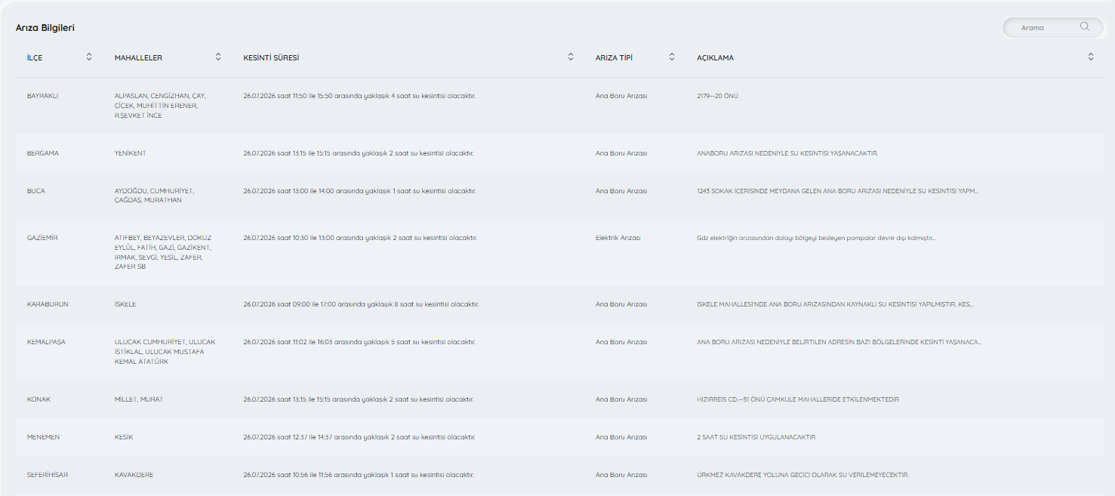The width and height of the screenshot is (1115, 496).
Task: Sort by KESİNTİ SÜRESİ arrows icon
Action: (x=571, y=57)
